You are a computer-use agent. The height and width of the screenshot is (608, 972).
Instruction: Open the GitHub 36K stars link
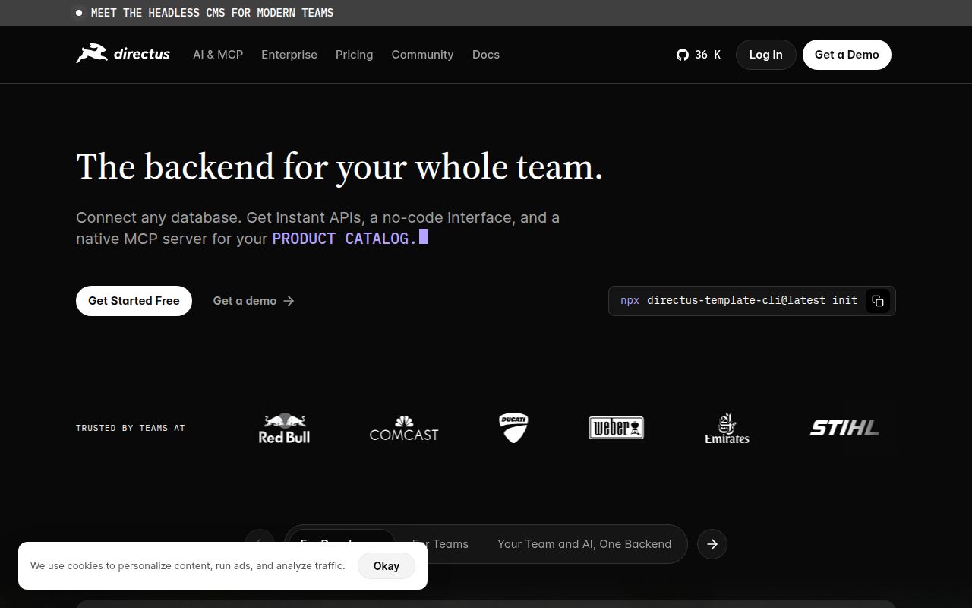[699, 55]
